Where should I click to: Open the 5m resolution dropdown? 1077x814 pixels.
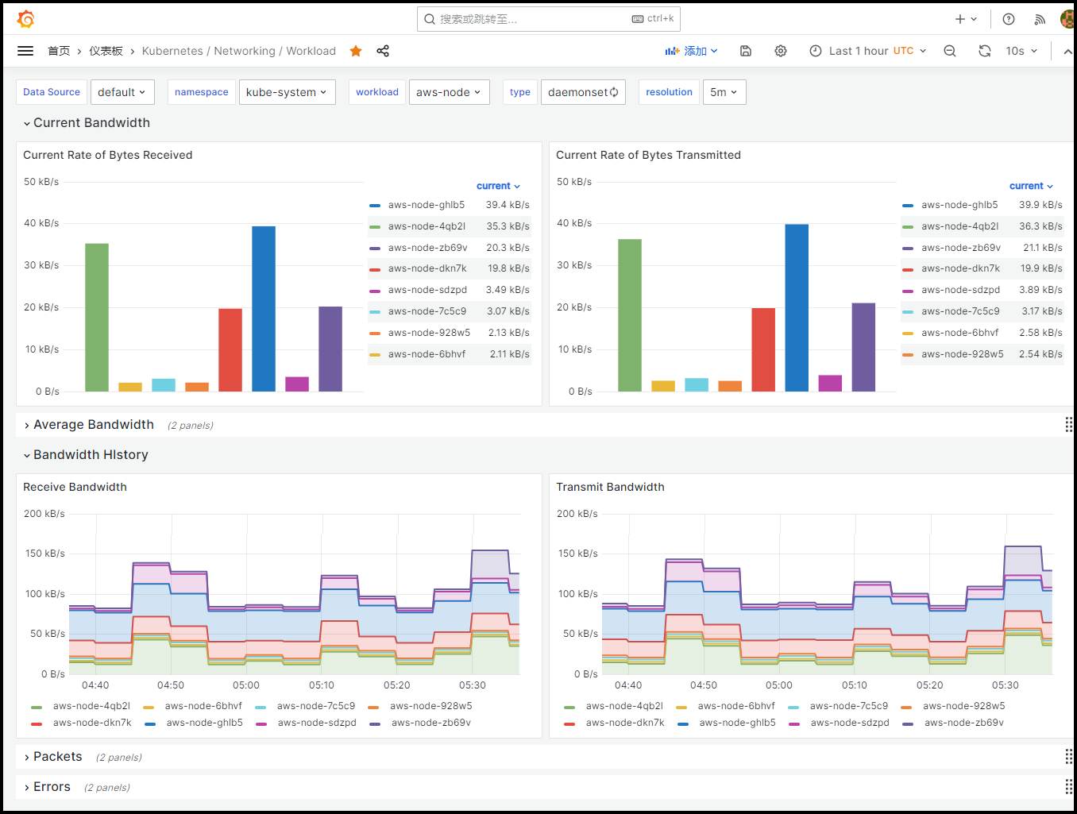(724, 92)
